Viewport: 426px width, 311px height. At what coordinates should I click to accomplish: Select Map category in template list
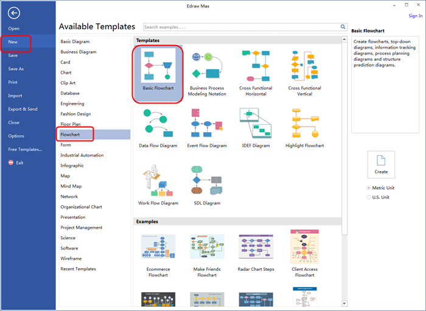tap(65, 176)
